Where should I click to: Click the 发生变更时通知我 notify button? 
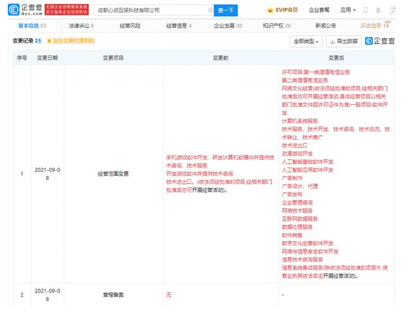point(70,41)
